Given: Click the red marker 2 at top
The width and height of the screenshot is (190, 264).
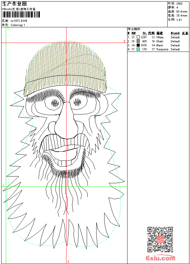Looking at the screenshot, I should pos(124,41).
